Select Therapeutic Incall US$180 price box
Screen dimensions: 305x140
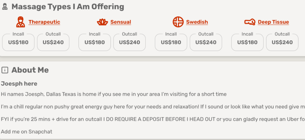click(x=18, y=42)
